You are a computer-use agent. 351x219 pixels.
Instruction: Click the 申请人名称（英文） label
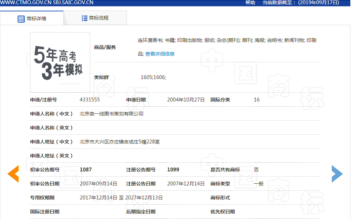pyautogui.click(x=51, y=128)
